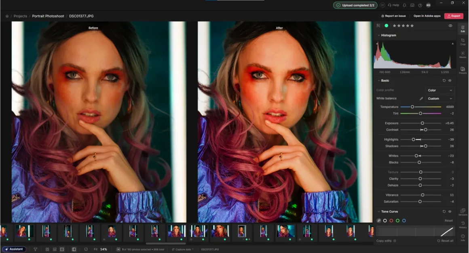Set rating to one star
The height and width of the screenshot is (253, 469).
394,26
